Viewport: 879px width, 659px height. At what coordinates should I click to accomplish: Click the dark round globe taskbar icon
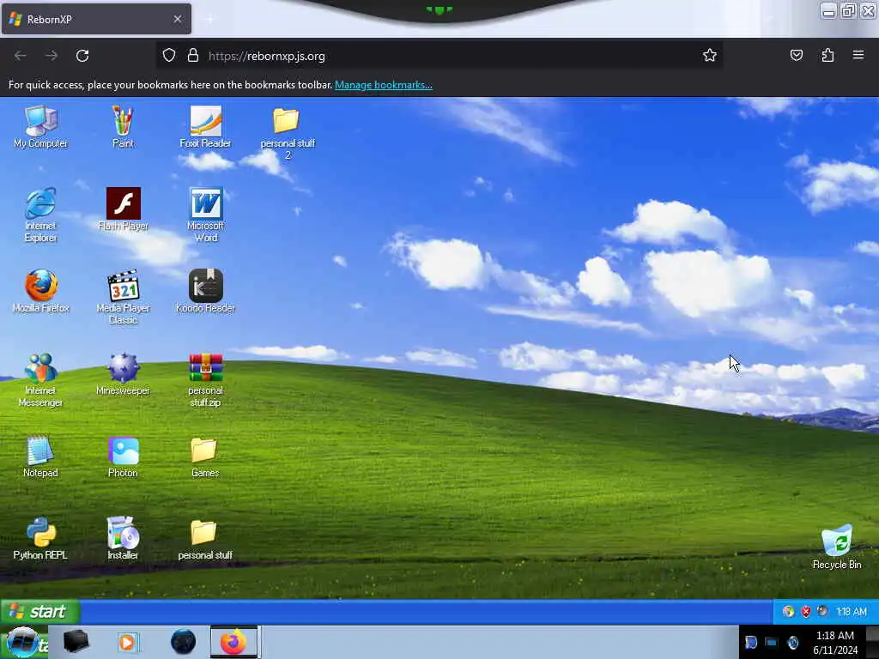click(183, 642)
